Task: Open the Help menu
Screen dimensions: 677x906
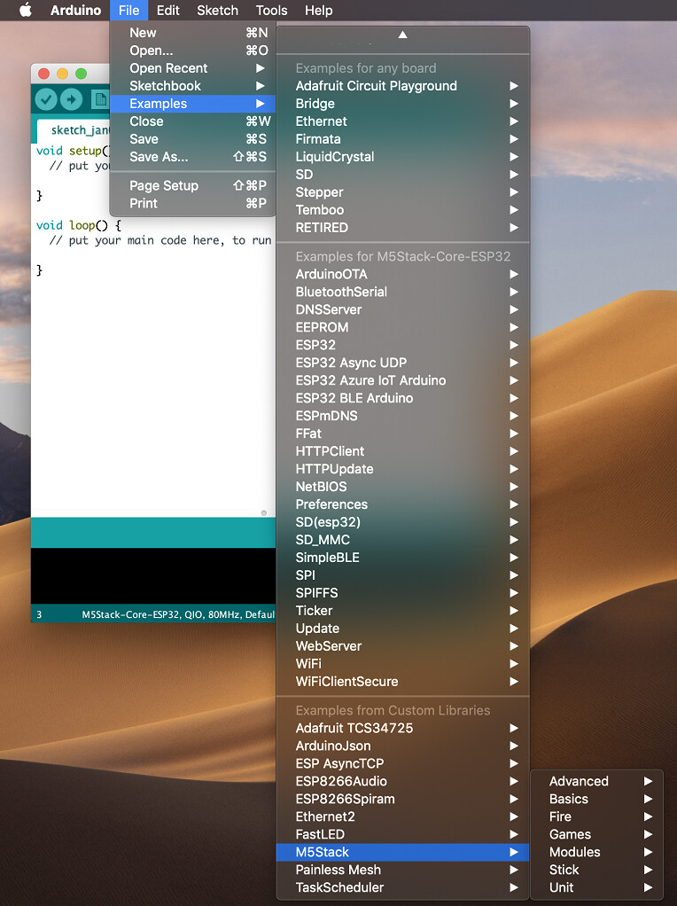Action: click(319, 11)
